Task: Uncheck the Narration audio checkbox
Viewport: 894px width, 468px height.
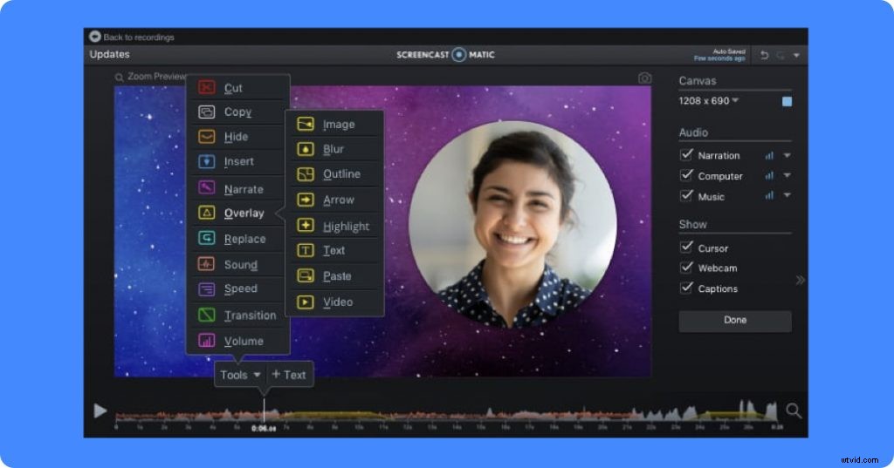Action: (x=686, y=154)
